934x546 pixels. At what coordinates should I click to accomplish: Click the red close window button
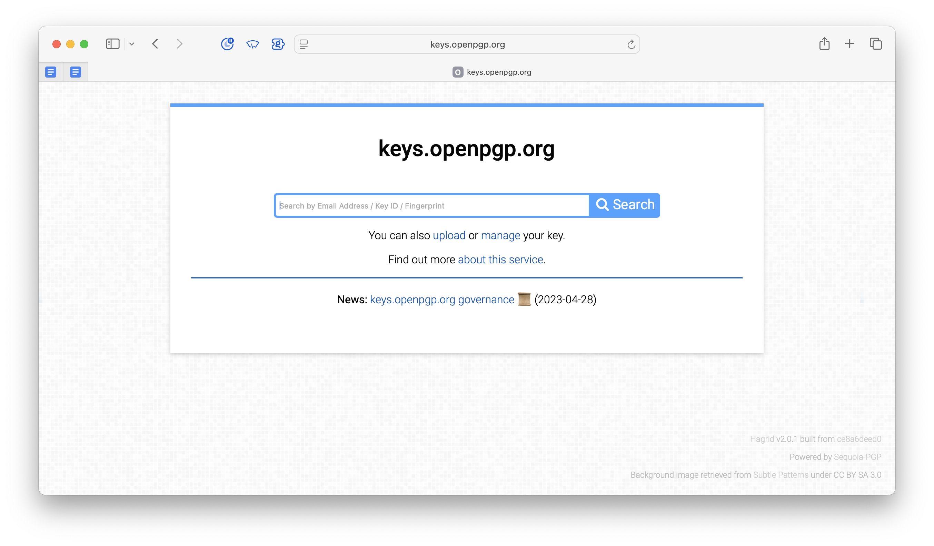point(57,44)
